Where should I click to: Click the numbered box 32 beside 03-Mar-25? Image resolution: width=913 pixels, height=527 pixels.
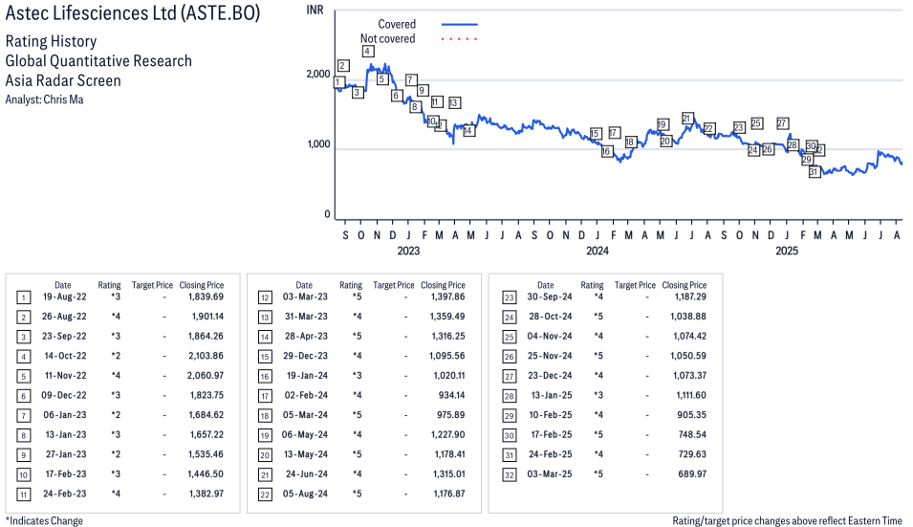pos(509,475)
